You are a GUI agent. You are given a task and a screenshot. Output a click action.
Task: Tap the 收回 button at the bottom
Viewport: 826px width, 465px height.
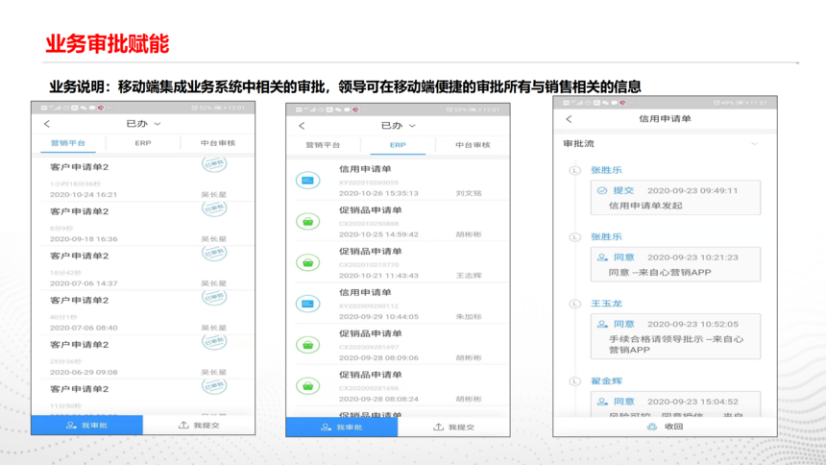click(x=665, y=427)
